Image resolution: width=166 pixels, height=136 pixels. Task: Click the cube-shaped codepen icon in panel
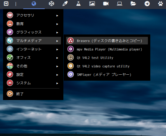pyautogui.click(x=51, y=4)
